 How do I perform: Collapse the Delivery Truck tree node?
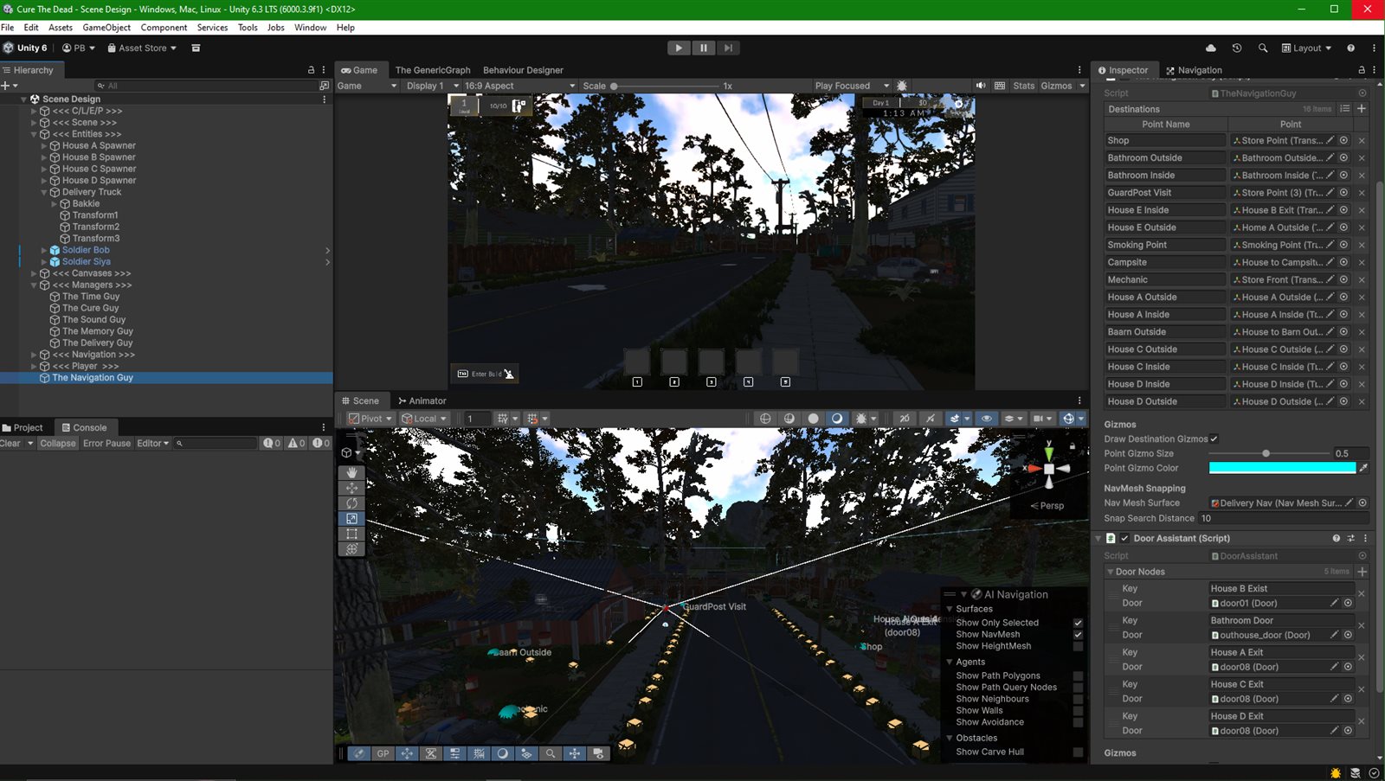tap(44, 192)
